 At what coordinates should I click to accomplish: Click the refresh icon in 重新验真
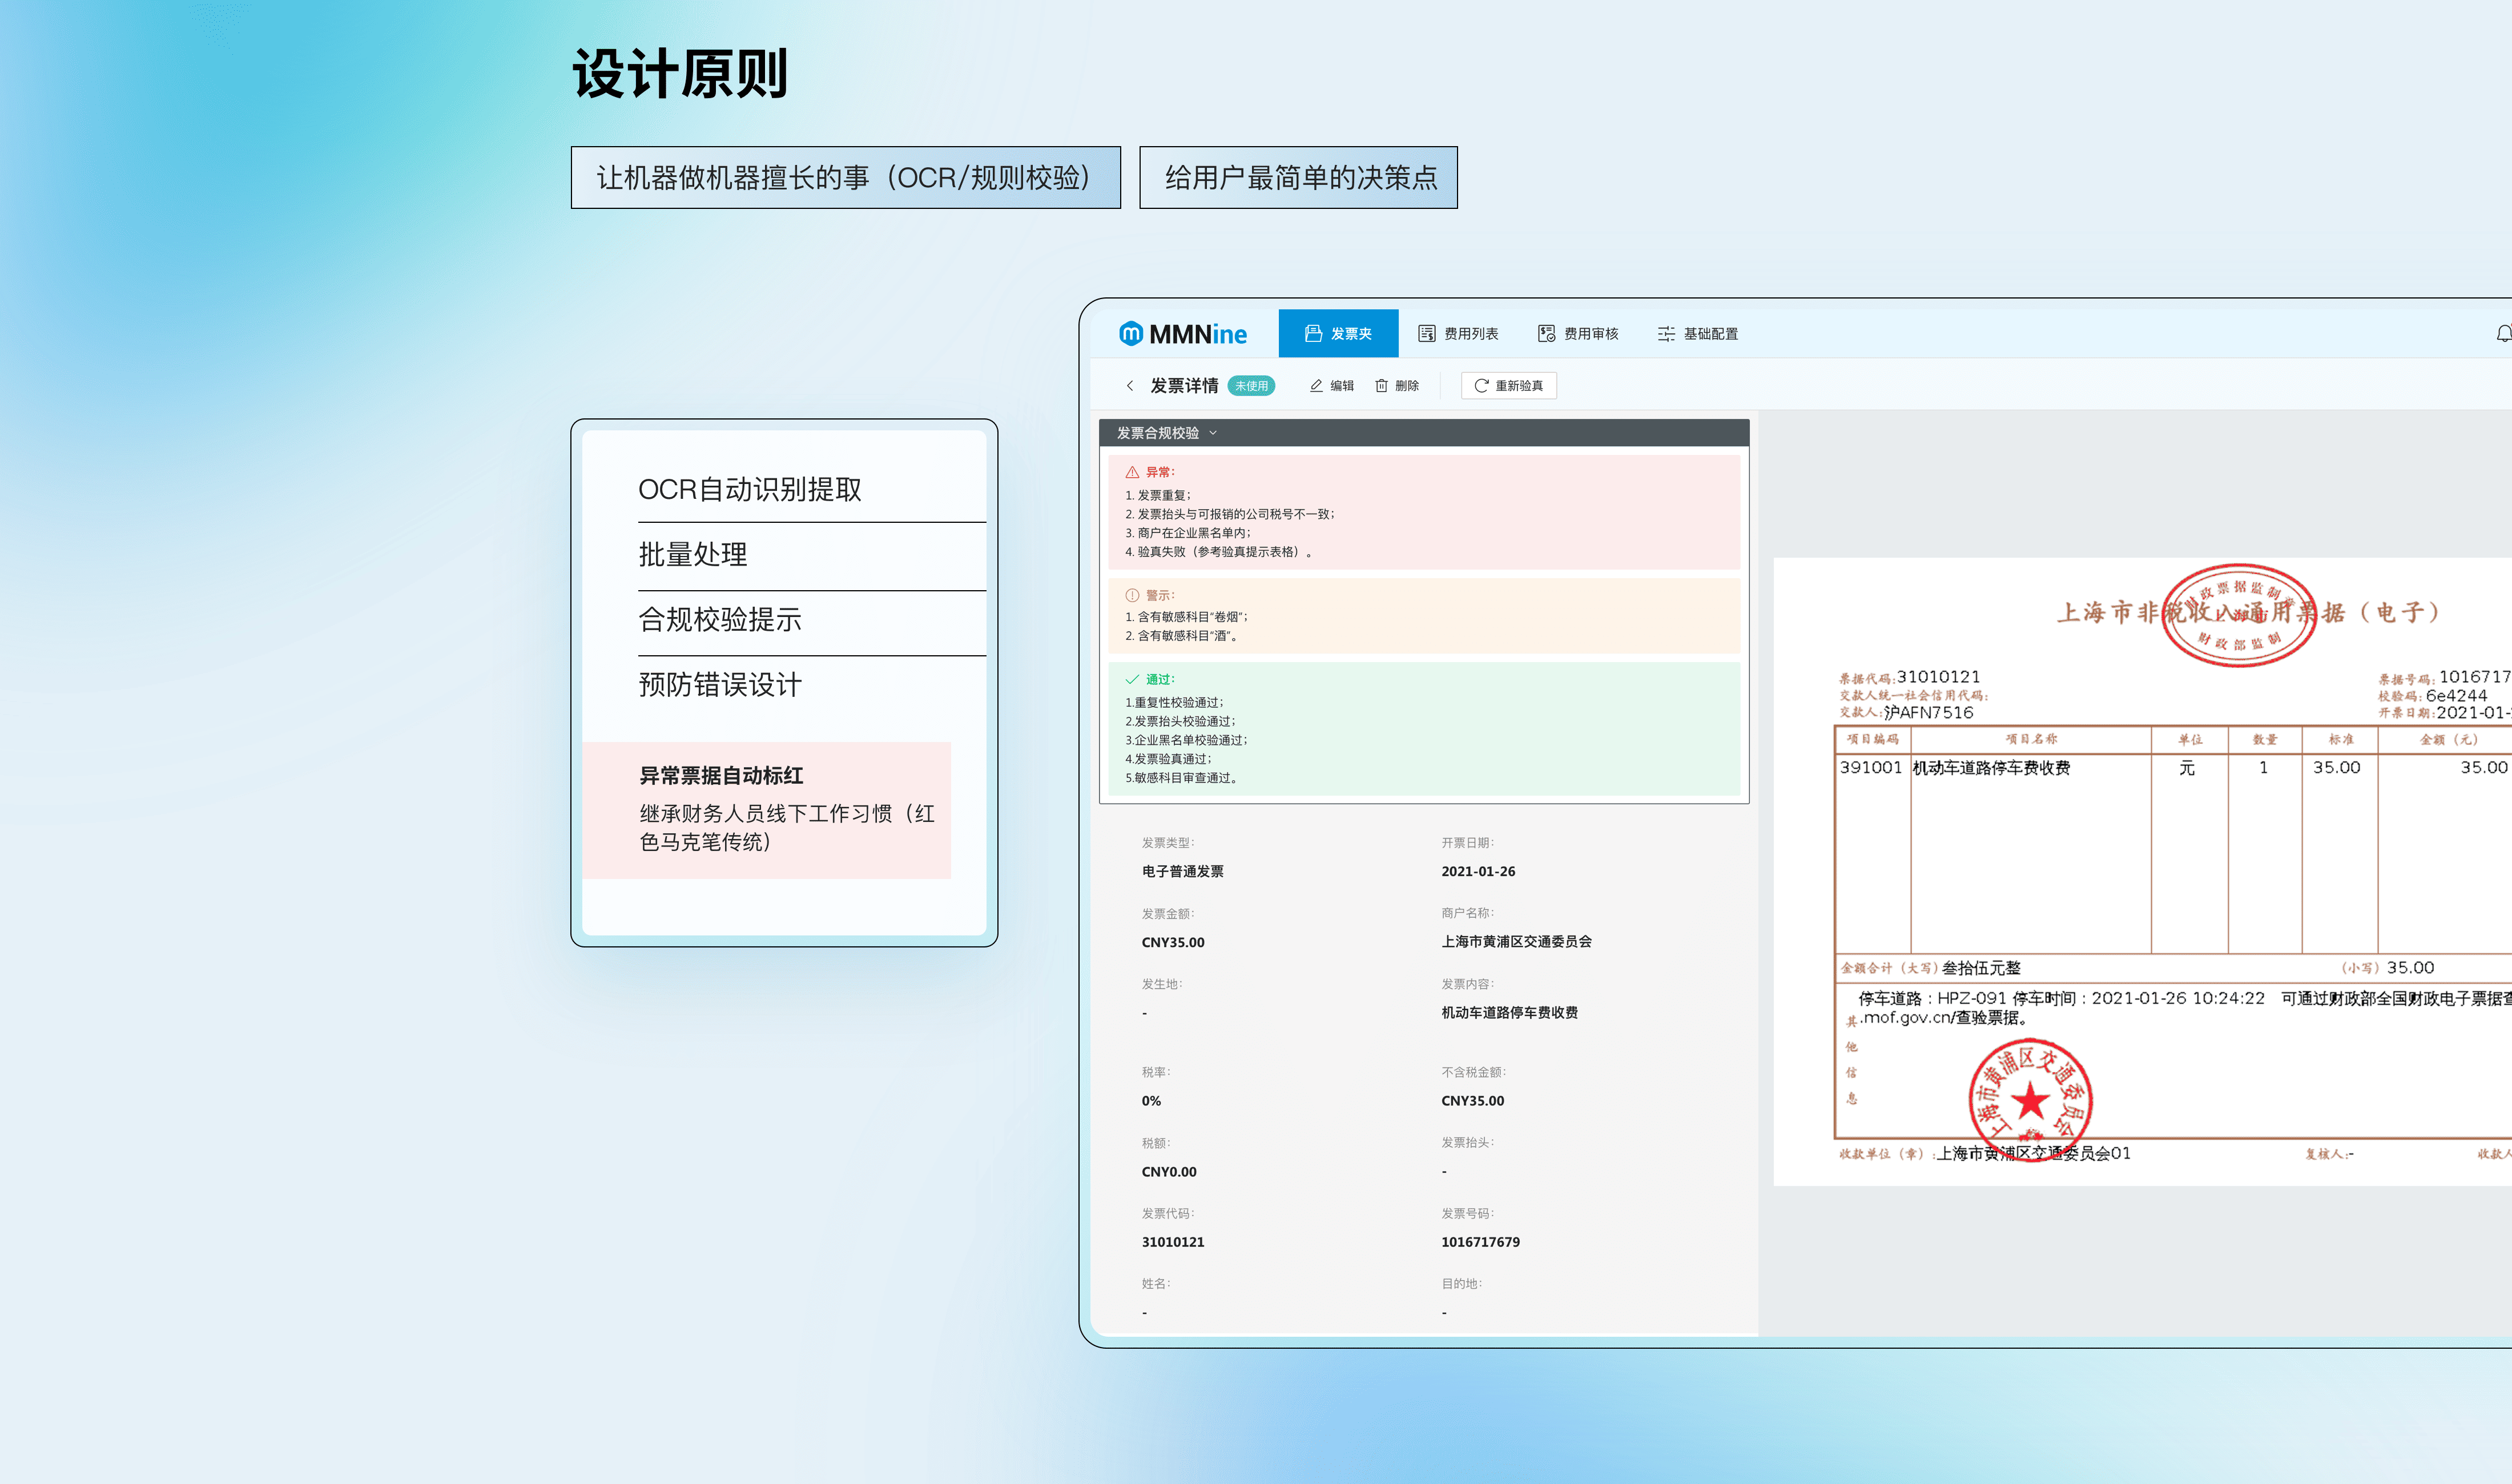point(1481,386)
